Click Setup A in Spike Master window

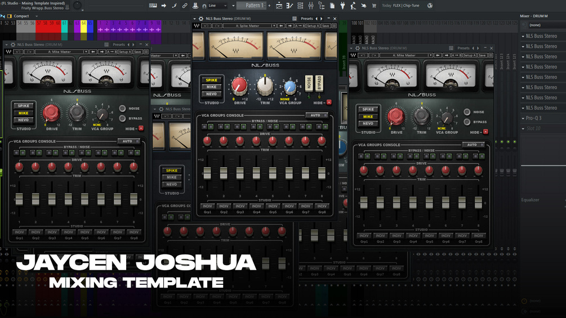tap(313, 26)
